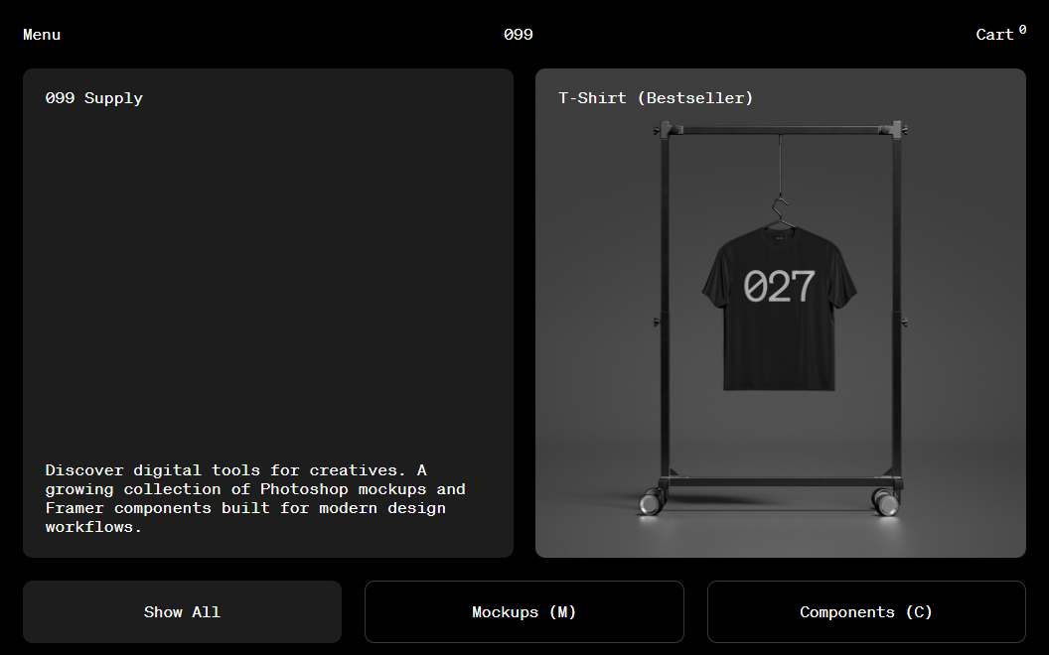Click the empty area of 099 Supply card
1049x655 pixels.
[x=267, y=281]
